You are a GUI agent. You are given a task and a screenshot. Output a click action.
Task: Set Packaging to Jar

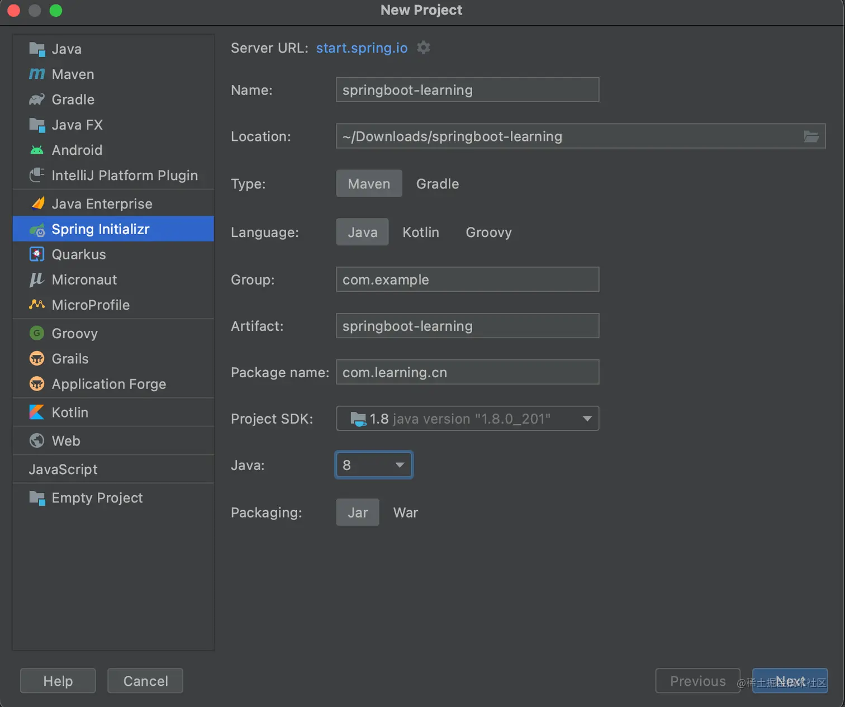pos(358,513)
